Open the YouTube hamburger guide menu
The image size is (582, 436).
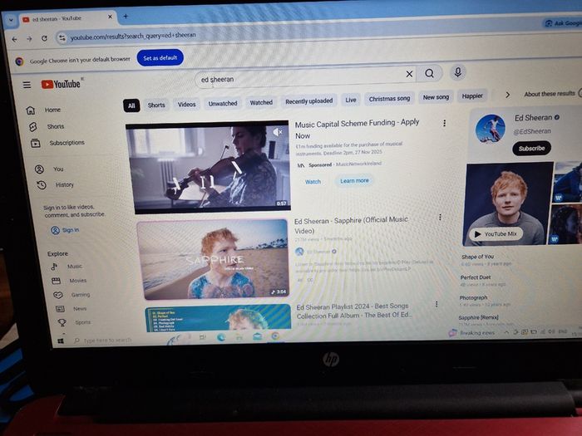point(27,85)
